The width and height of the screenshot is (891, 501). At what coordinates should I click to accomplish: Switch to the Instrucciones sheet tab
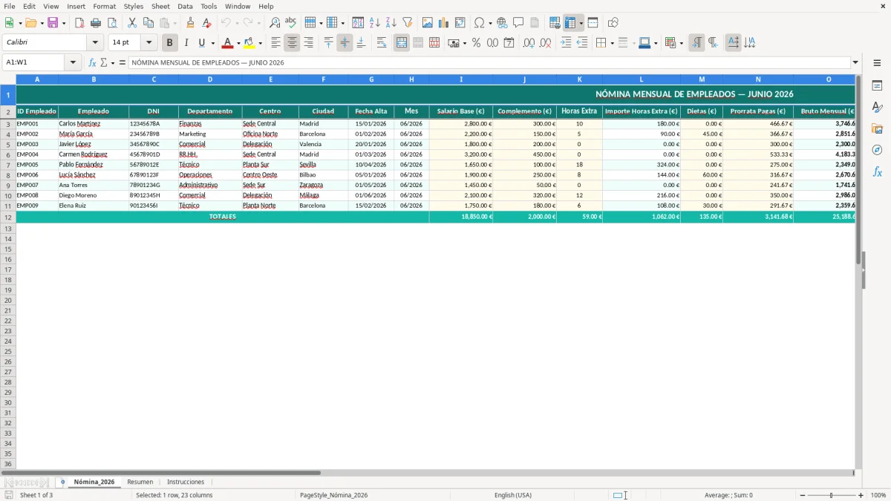point(186,482)
